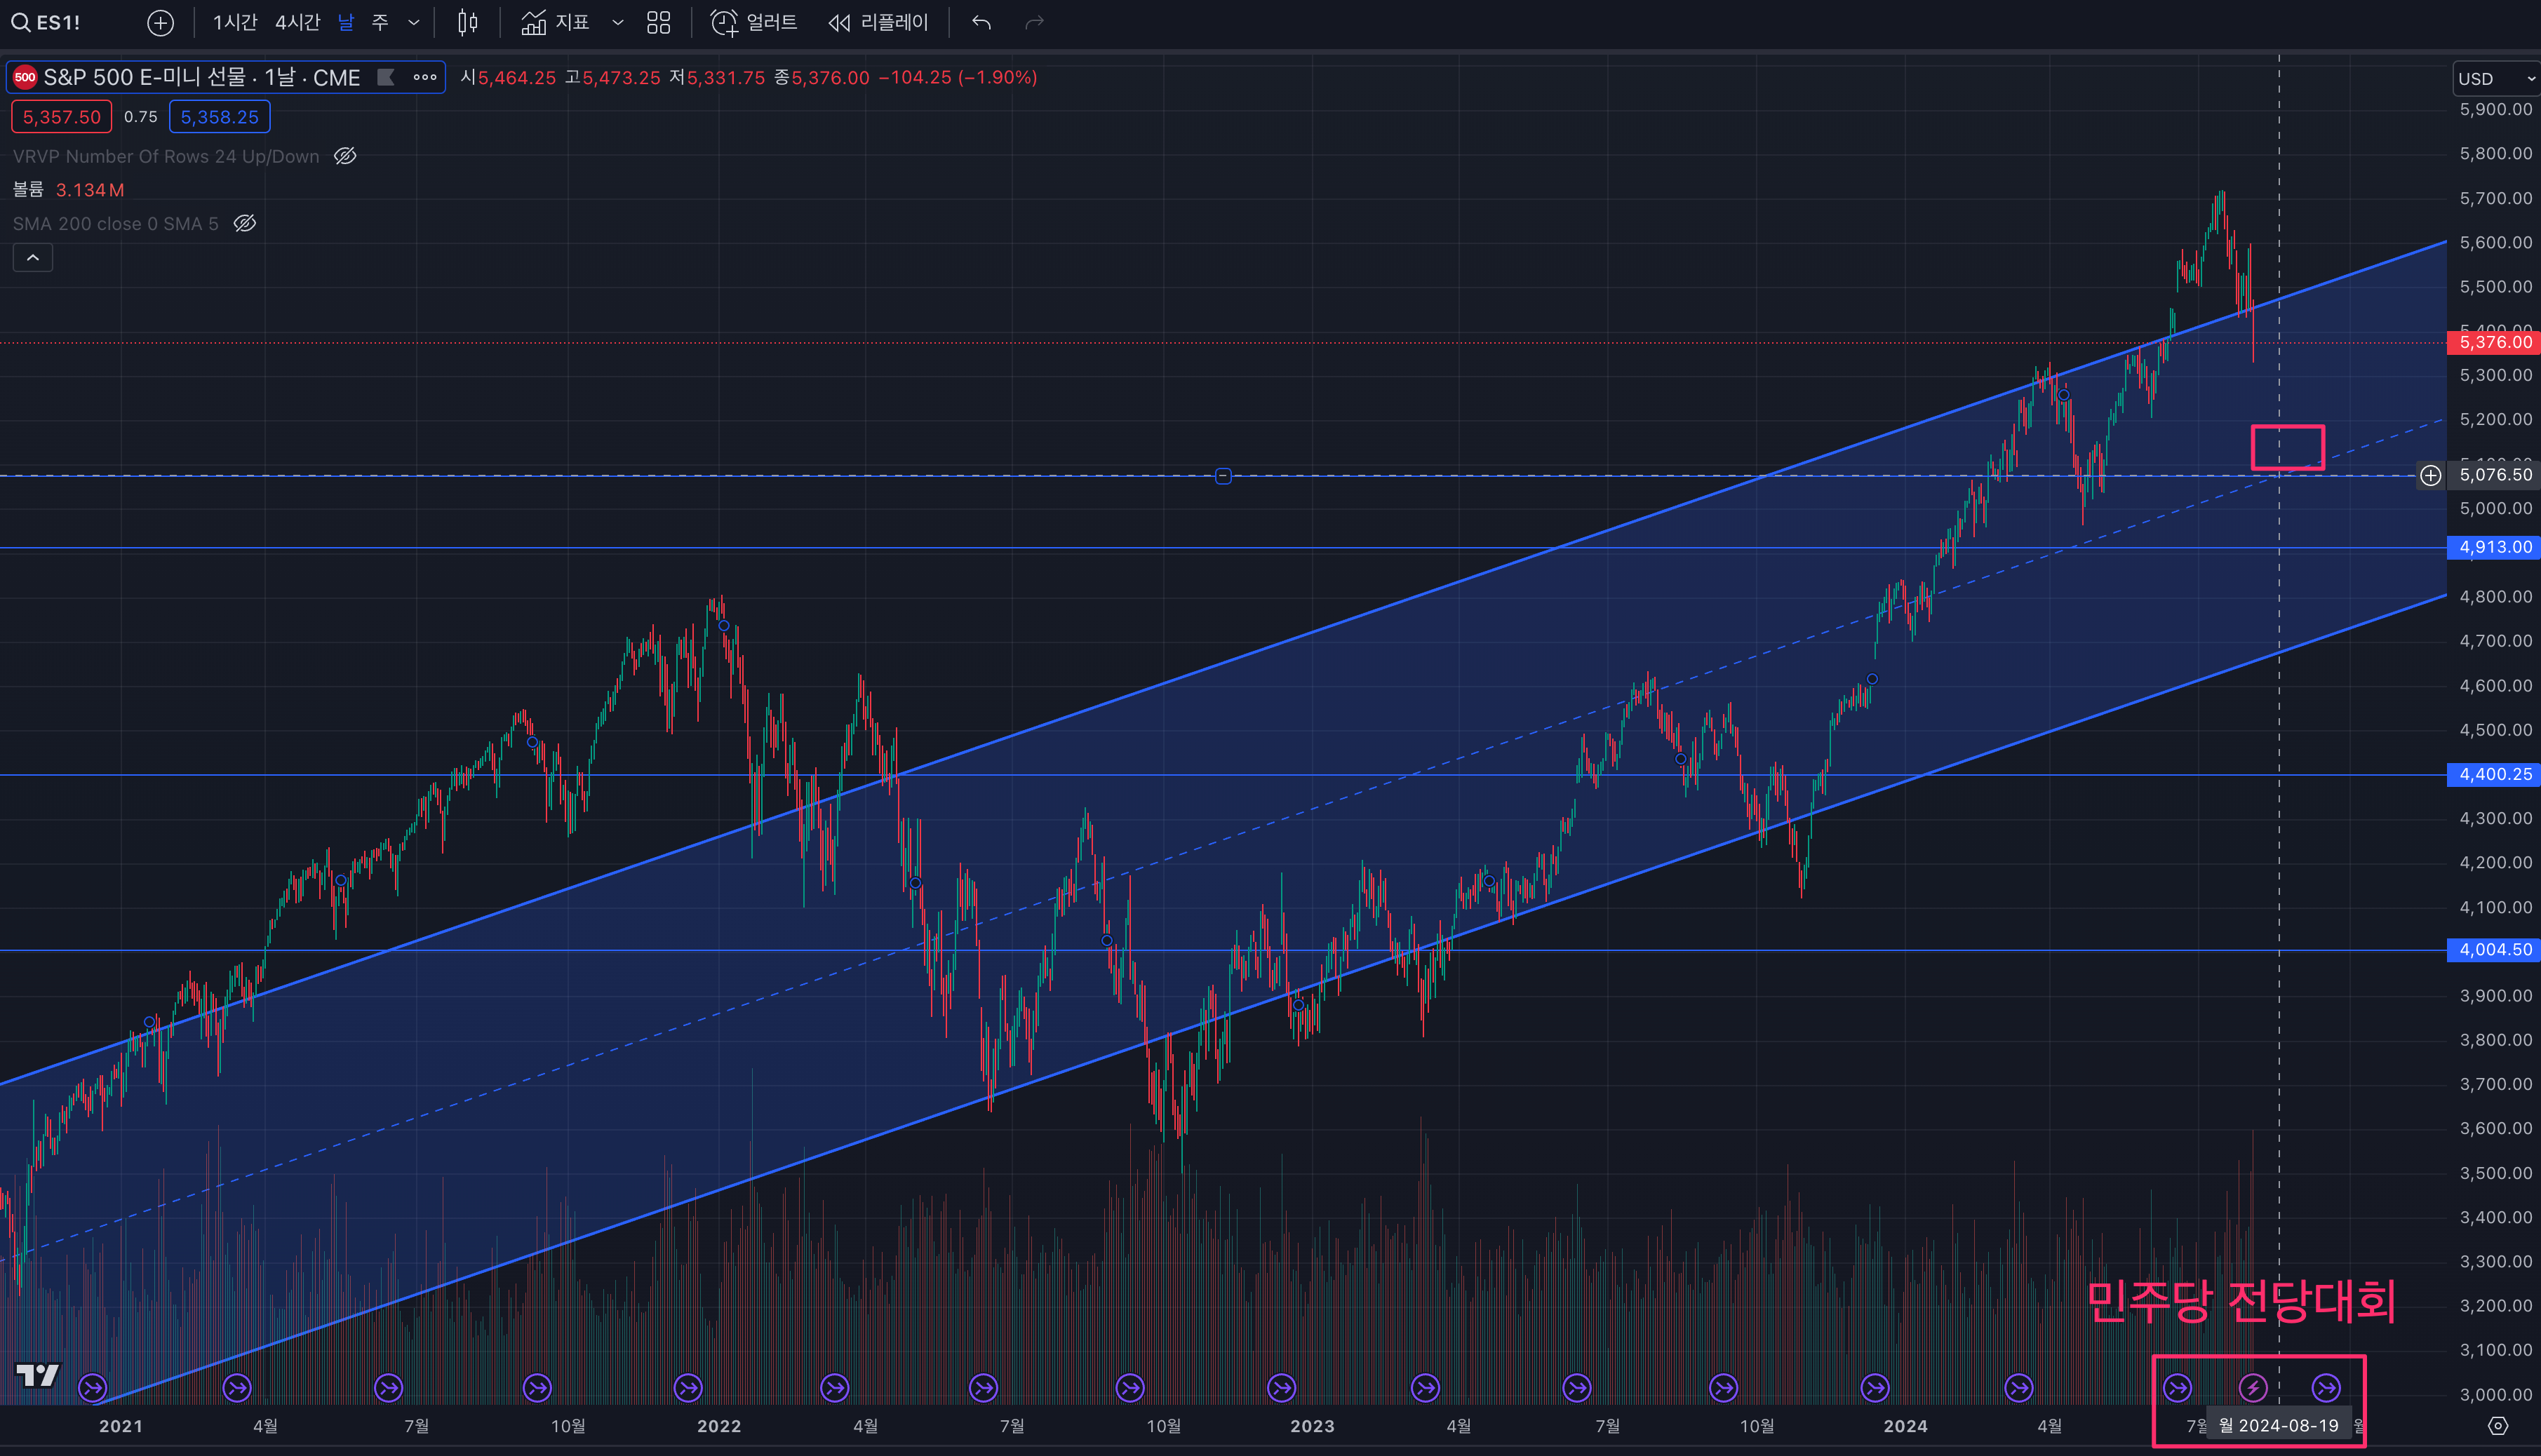Click the undo arrow icon
2541x1456 pixels.
pyautogui.click(x=981, y=22)
